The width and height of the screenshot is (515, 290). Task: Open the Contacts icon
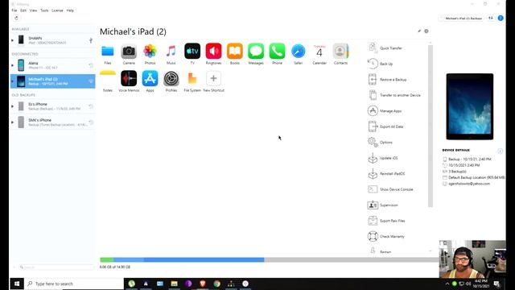click(x=340, y=52)
